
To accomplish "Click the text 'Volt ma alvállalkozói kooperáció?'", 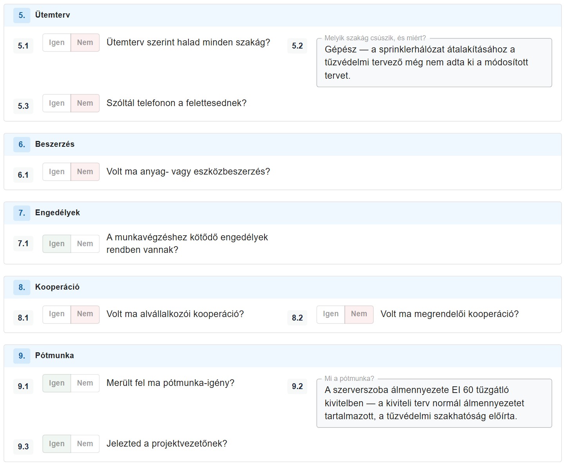I will pyautogui.click(x=175, y=314).
